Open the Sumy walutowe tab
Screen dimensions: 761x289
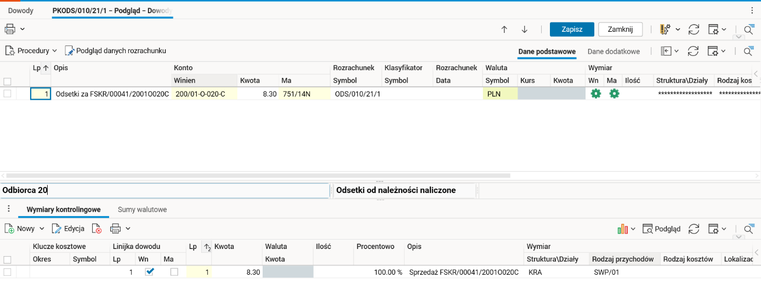(142, 209)
